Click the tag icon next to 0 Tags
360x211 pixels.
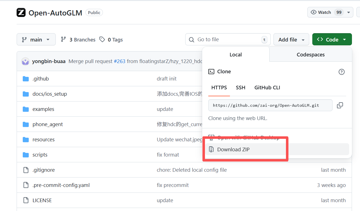coord(102,40)
